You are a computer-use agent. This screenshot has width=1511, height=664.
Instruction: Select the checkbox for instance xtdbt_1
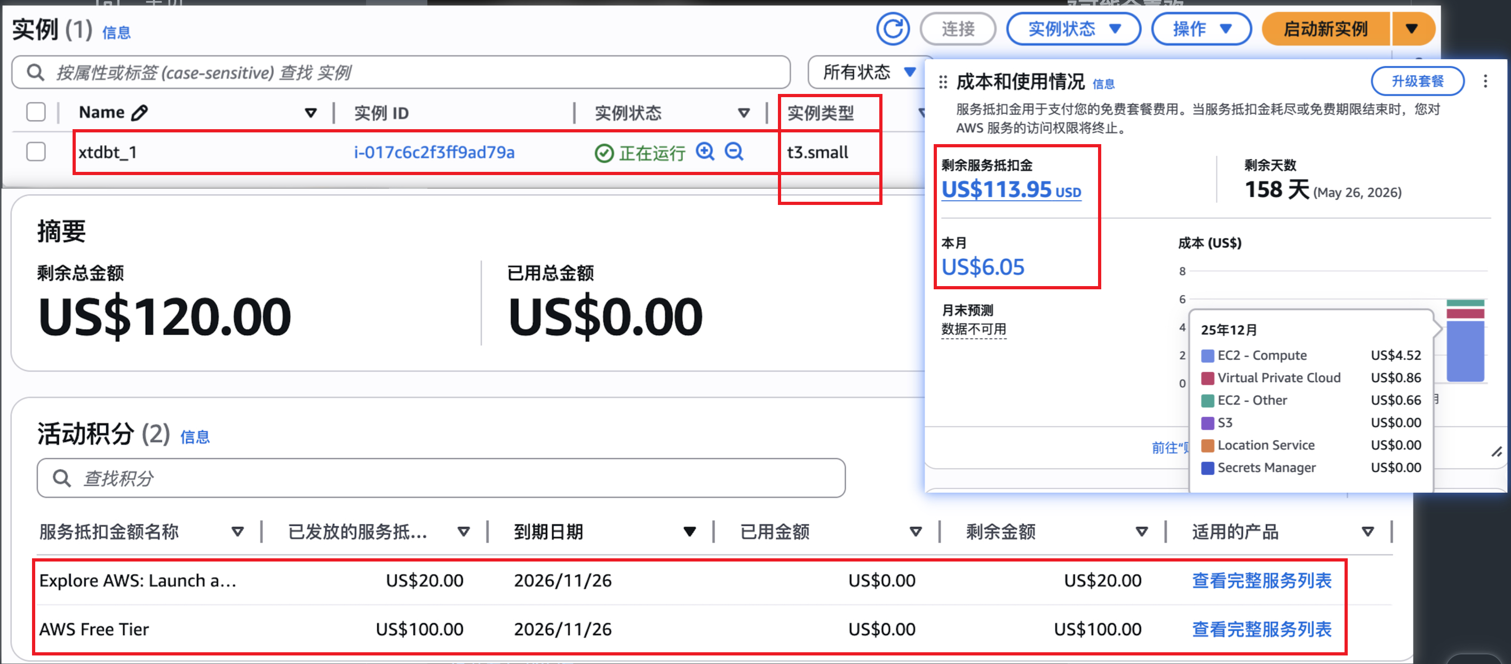35,152
